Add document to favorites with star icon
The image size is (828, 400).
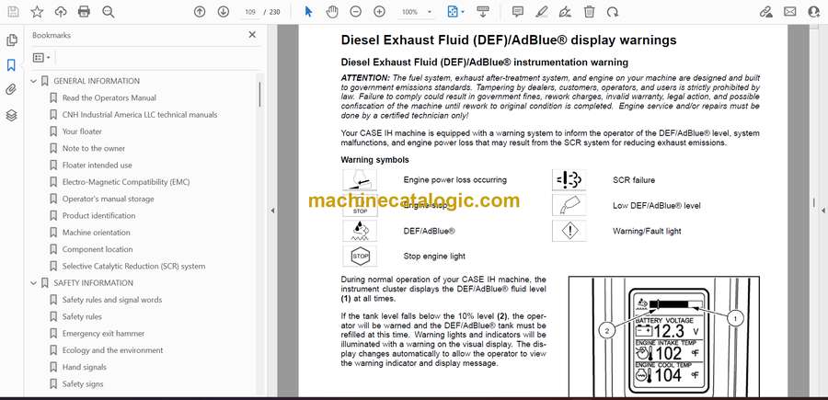click(37, 12)
